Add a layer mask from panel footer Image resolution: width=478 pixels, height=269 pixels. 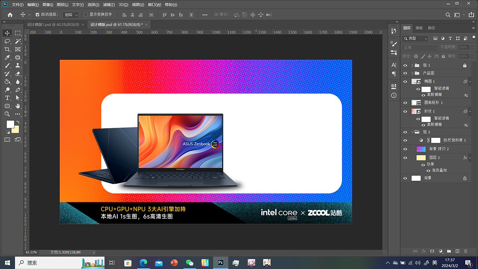coord(432,251)
